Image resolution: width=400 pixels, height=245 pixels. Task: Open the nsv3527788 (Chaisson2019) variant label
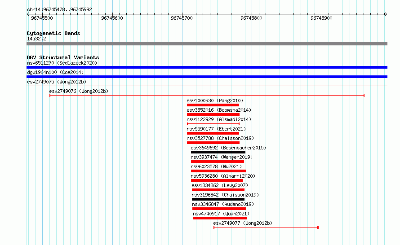point(220,138)
